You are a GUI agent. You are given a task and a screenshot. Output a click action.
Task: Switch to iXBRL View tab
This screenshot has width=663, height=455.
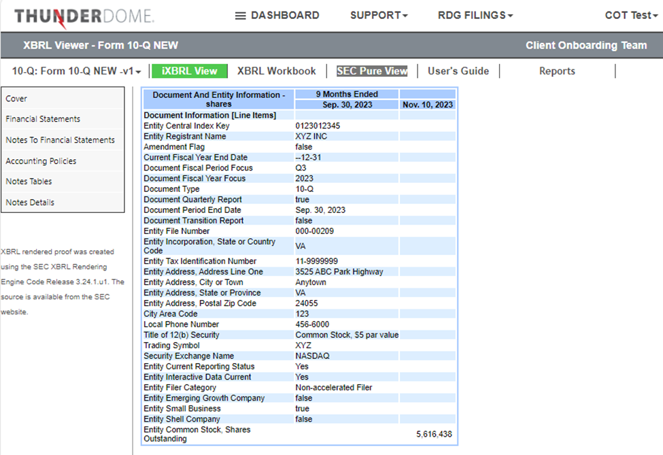coord(190,71)
